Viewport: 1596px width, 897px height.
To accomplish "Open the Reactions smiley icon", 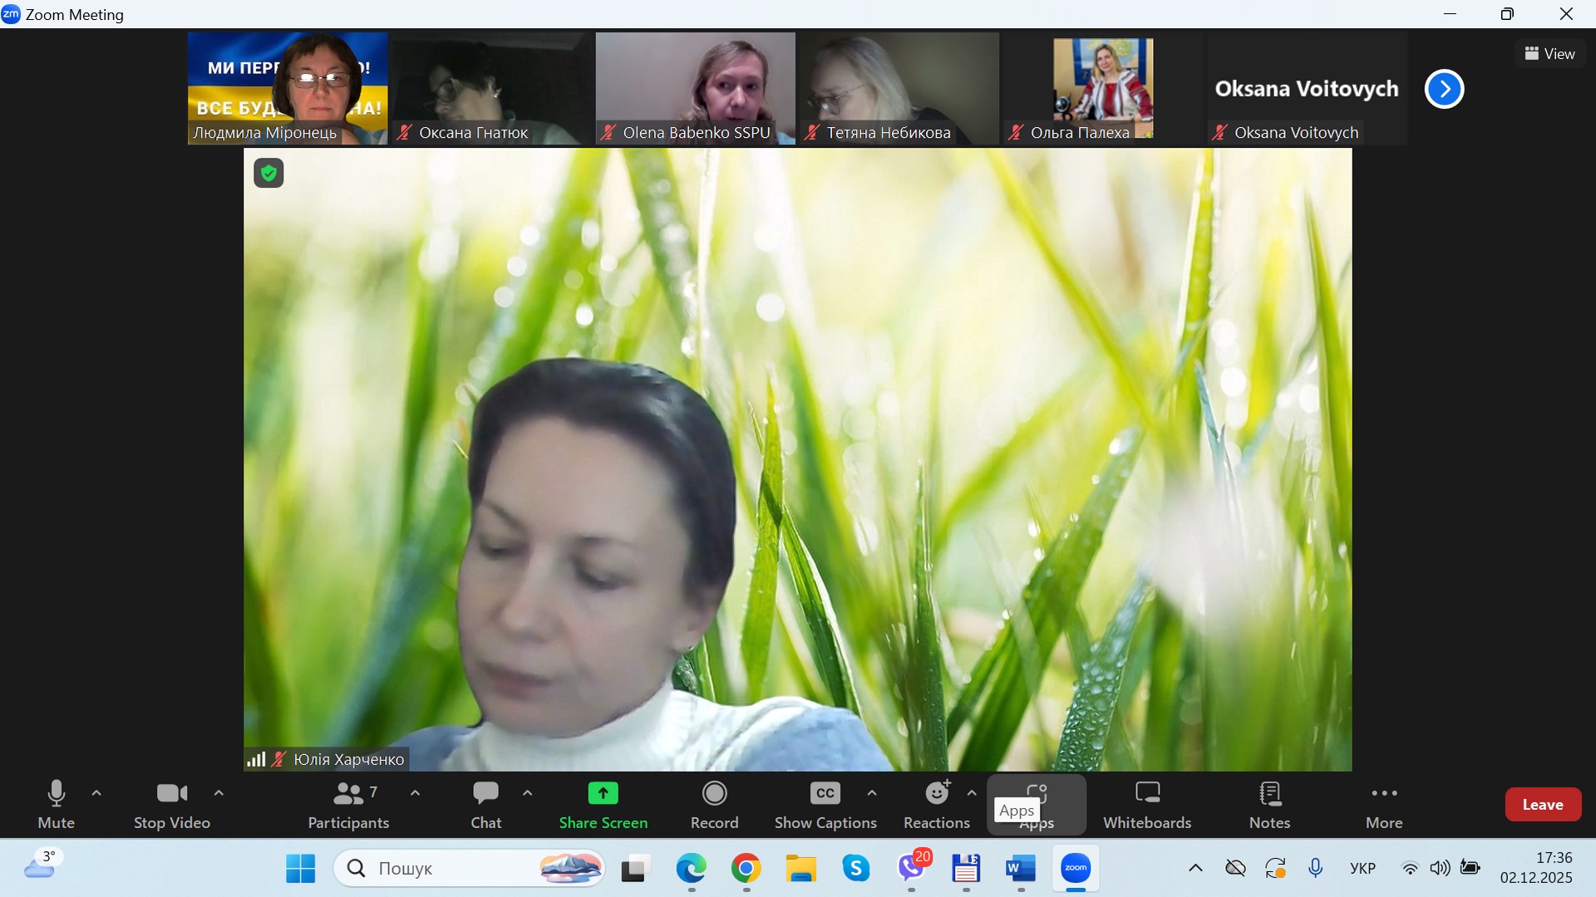I will point(937,794).
